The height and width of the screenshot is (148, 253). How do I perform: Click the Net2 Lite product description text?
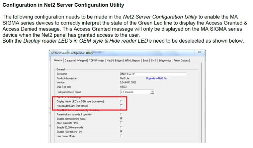(124, 78)
